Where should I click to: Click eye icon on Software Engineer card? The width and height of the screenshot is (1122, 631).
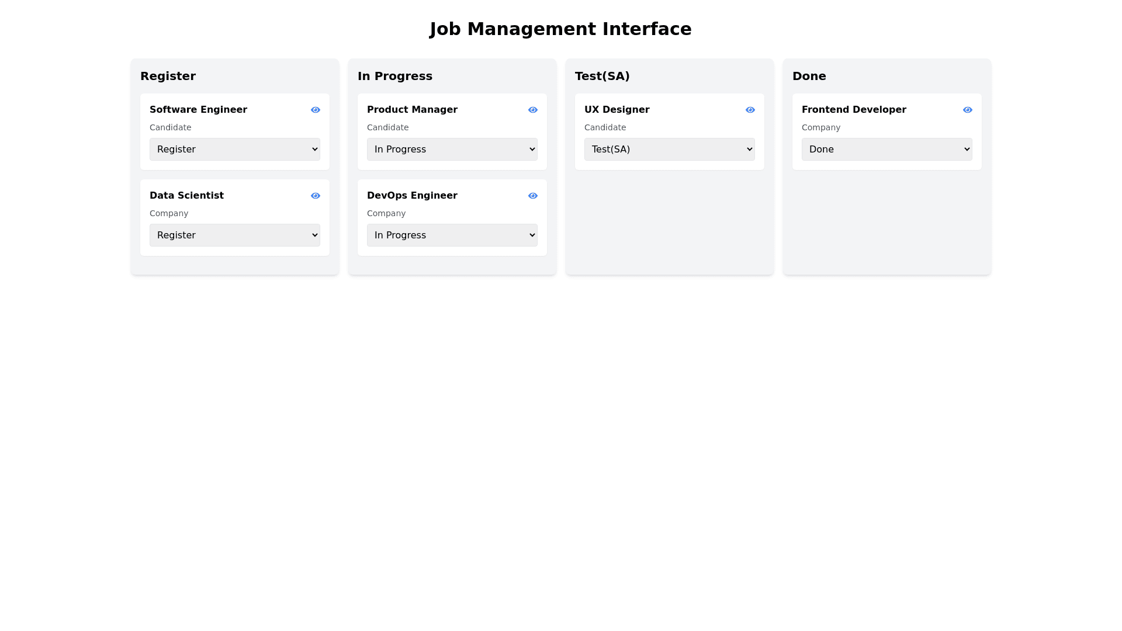click(x=315, y=110)
